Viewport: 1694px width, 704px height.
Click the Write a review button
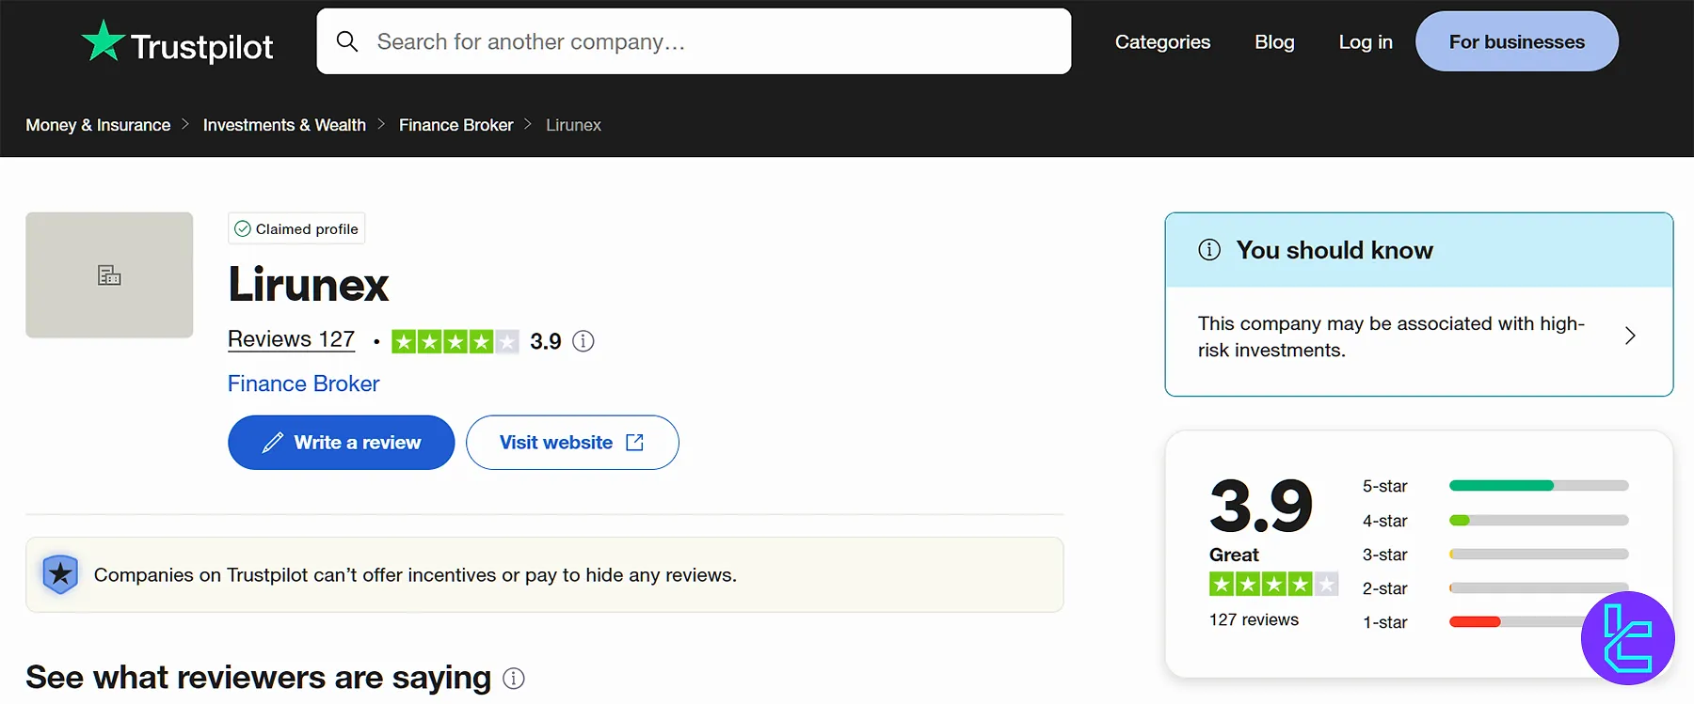[341, 443]
